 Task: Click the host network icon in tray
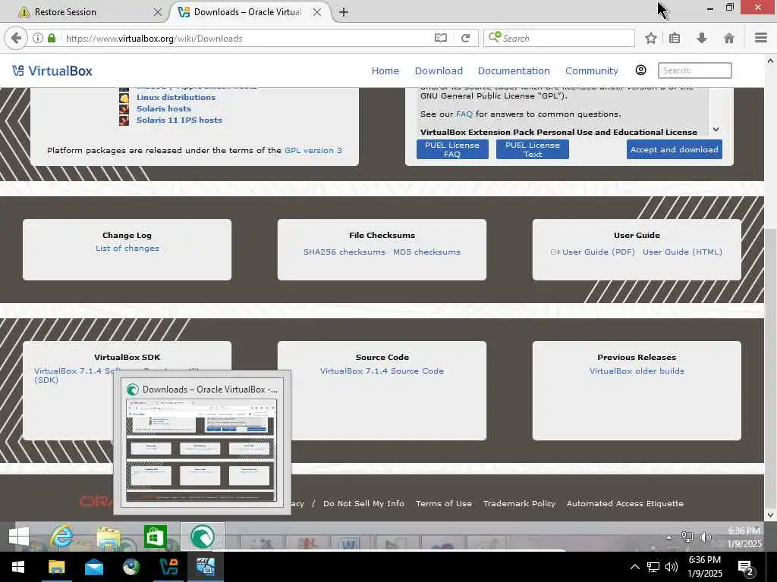click(x=653, y=567)
